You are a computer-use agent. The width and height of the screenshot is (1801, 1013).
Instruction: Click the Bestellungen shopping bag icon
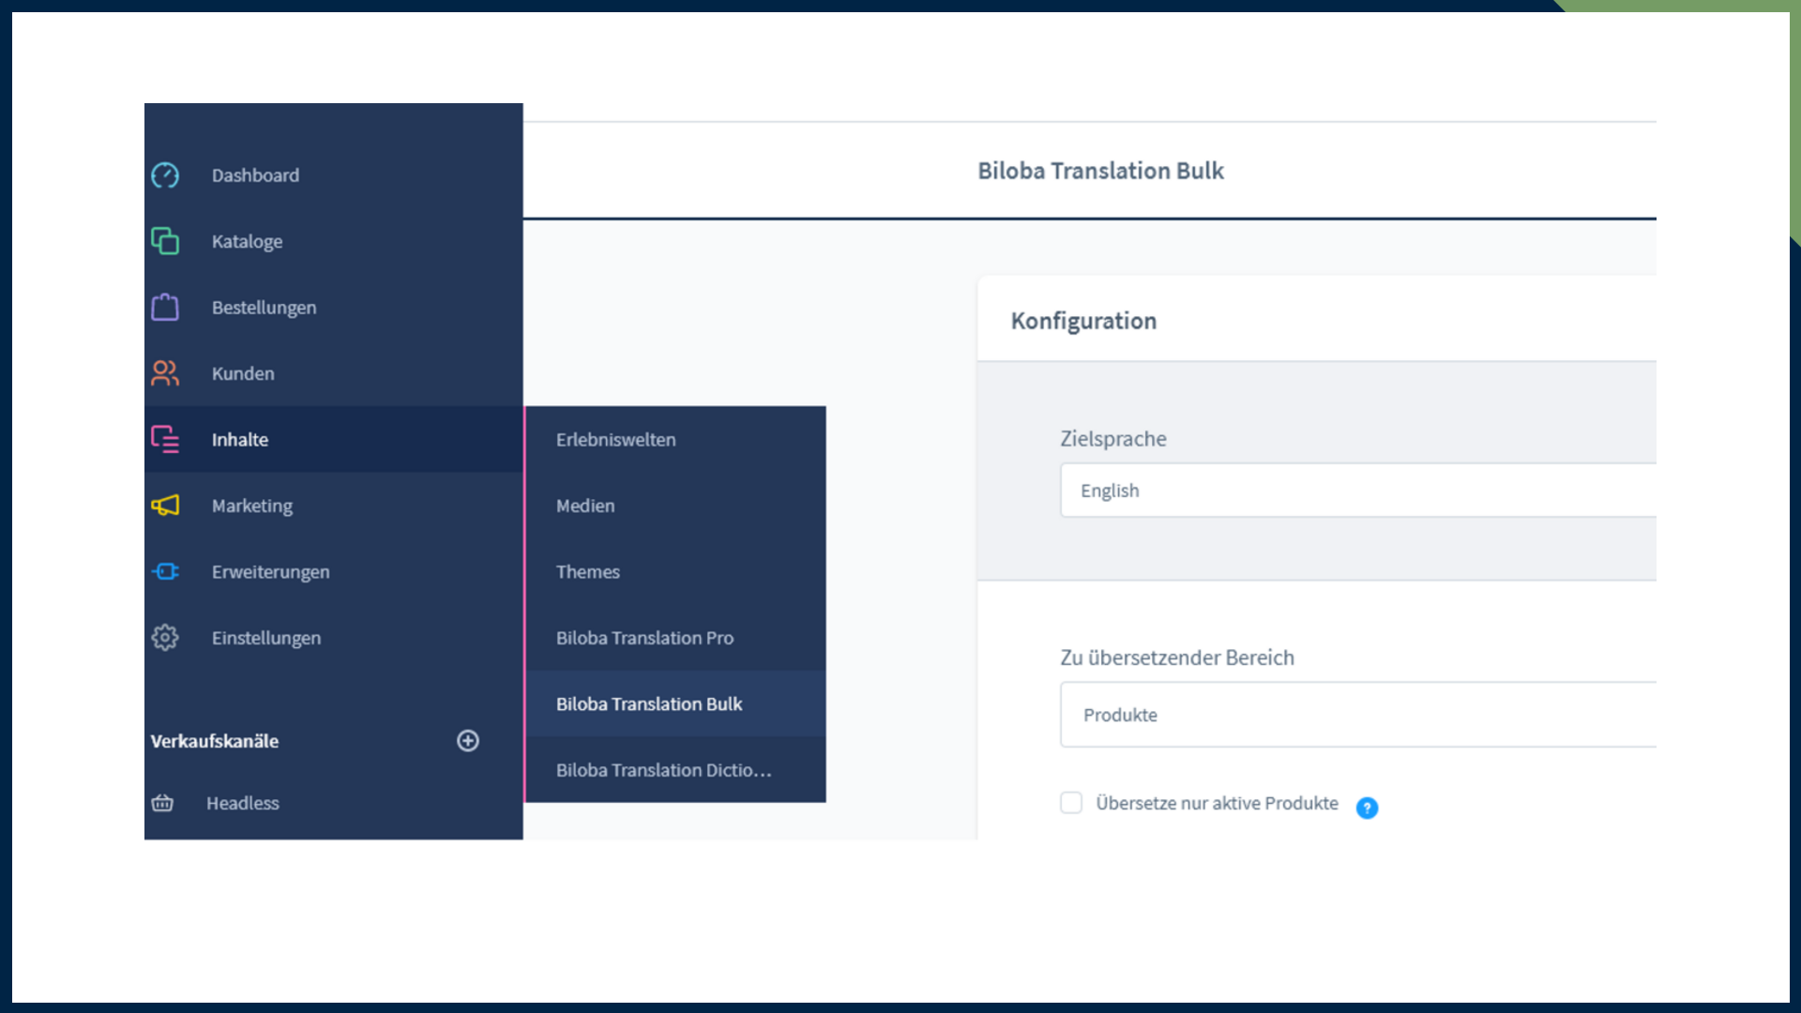click(x=165, y=308)
